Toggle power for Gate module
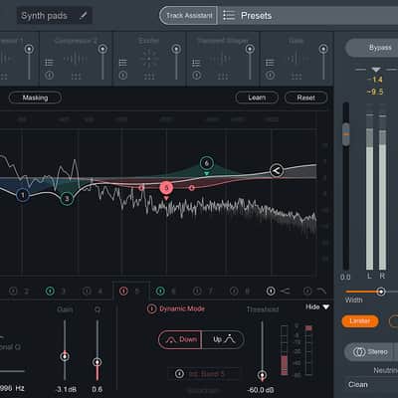 [270, 75]
